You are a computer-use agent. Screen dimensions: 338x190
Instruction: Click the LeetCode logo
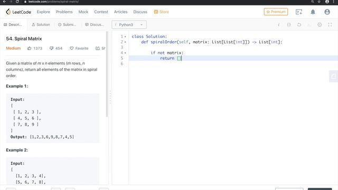(x=18, y=12)
